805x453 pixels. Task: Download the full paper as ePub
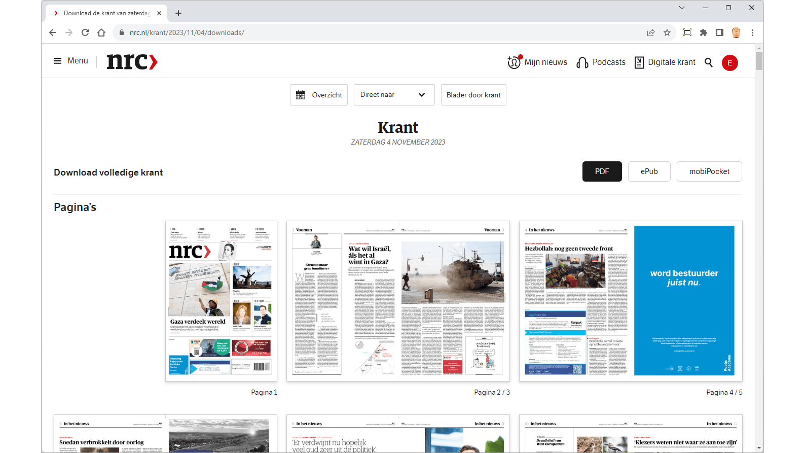pyautogui.click(x=649, y=171)
